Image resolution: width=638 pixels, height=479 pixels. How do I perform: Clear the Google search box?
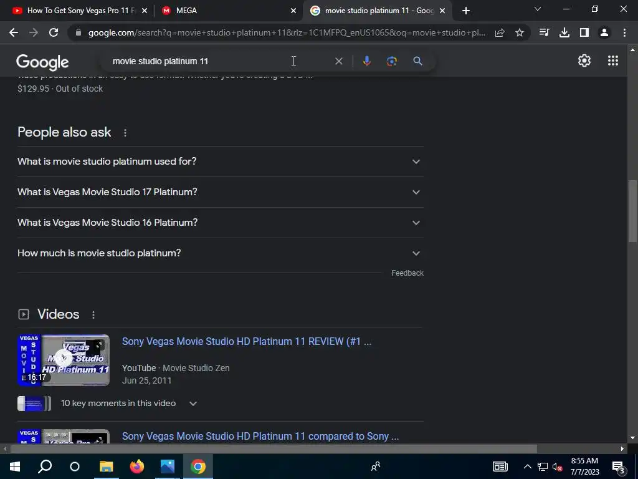click(338, 61)
